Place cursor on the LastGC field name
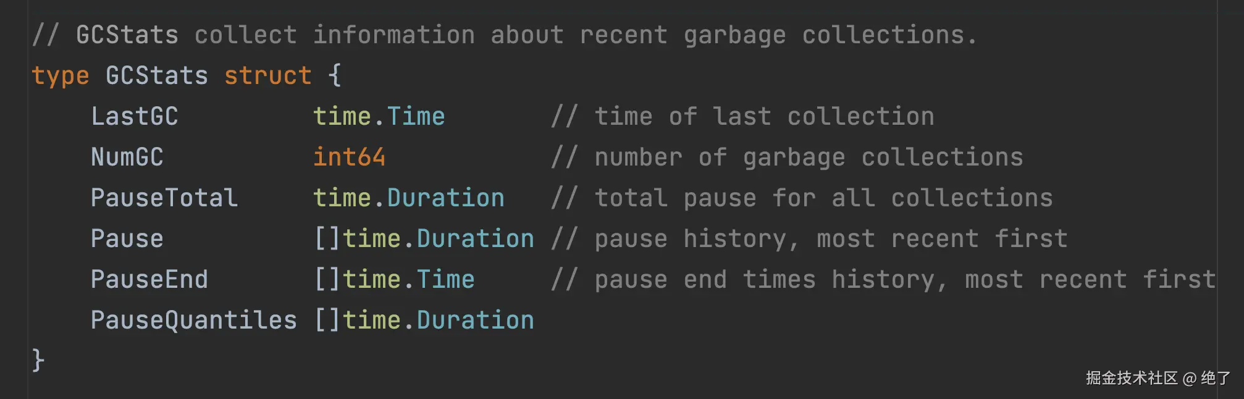Image resolution: width=1244 pixels, height=399 pixels. pyautogui.click(x=134, y=117)
